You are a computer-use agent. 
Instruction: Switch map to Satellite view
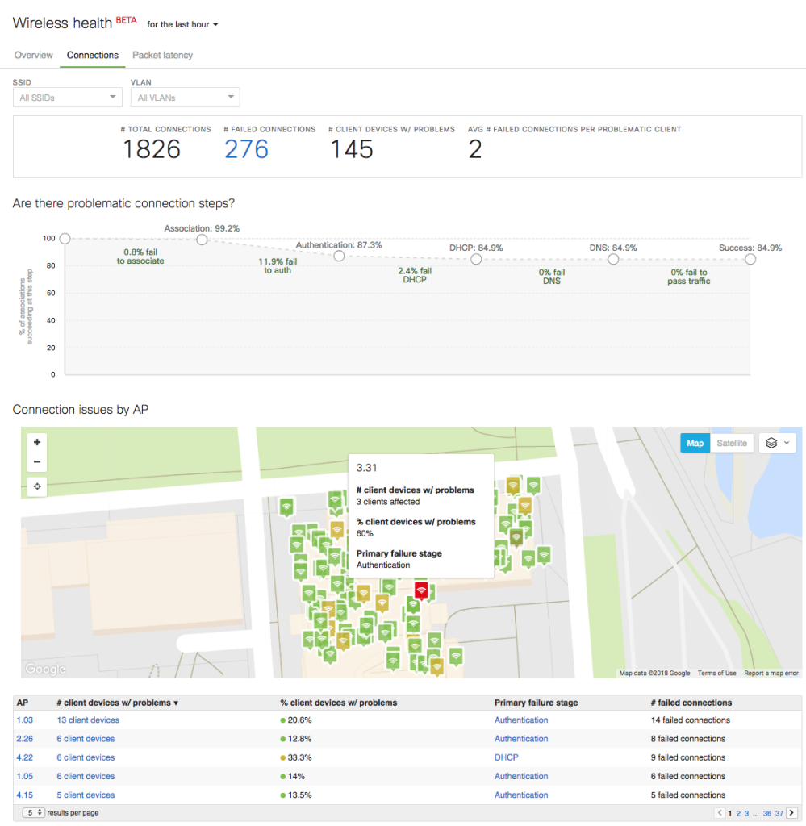[x=732, y=443]
